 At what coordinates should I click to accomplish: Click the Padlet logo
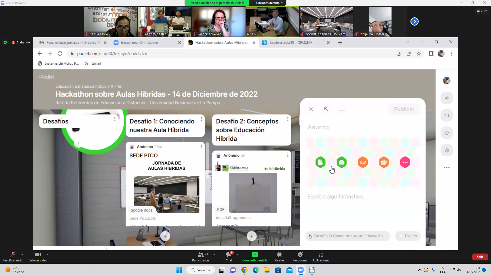[x=47, y=77]
